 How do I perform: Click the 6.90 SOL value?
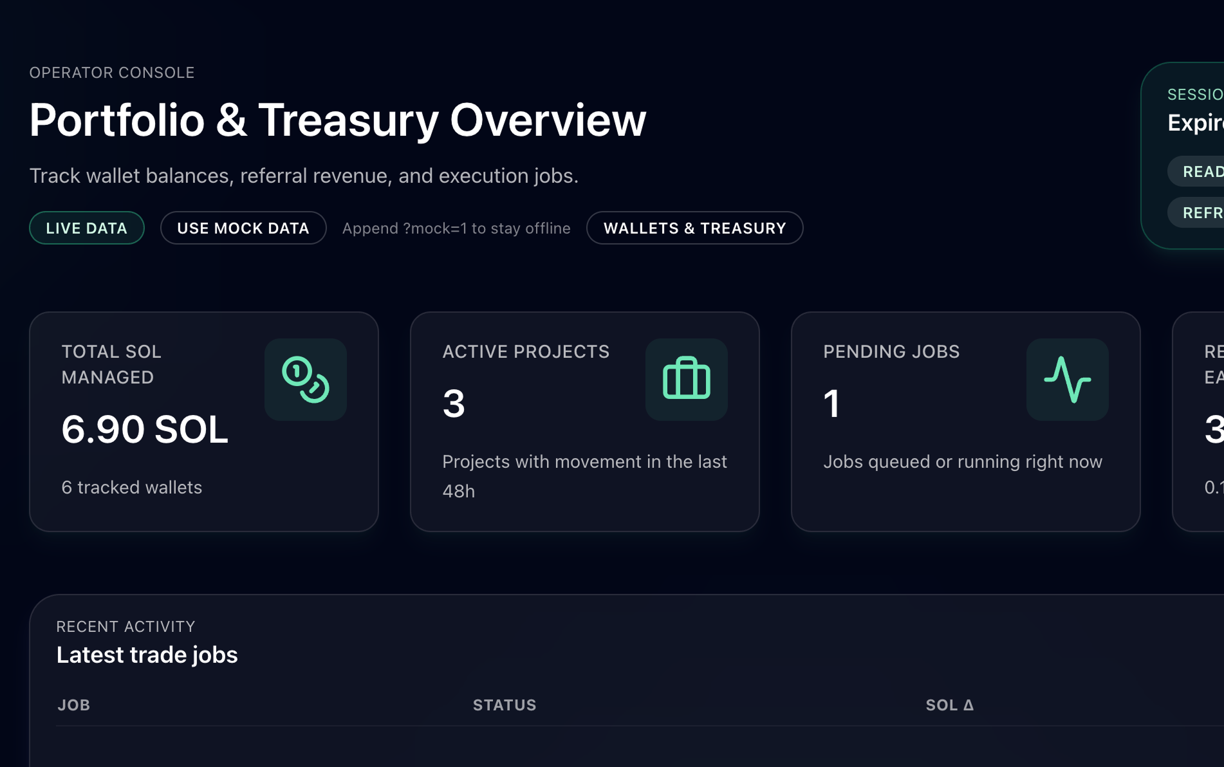pyautogui.click(x=145, y=429)
